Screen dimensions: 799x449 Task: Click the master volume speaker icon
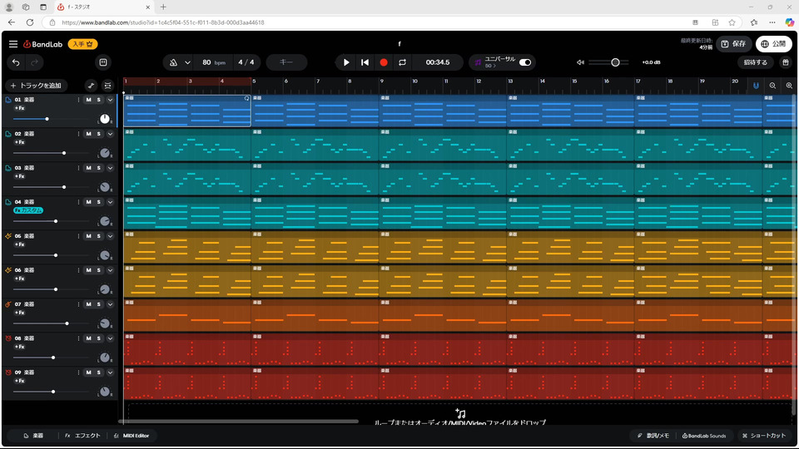580,62
